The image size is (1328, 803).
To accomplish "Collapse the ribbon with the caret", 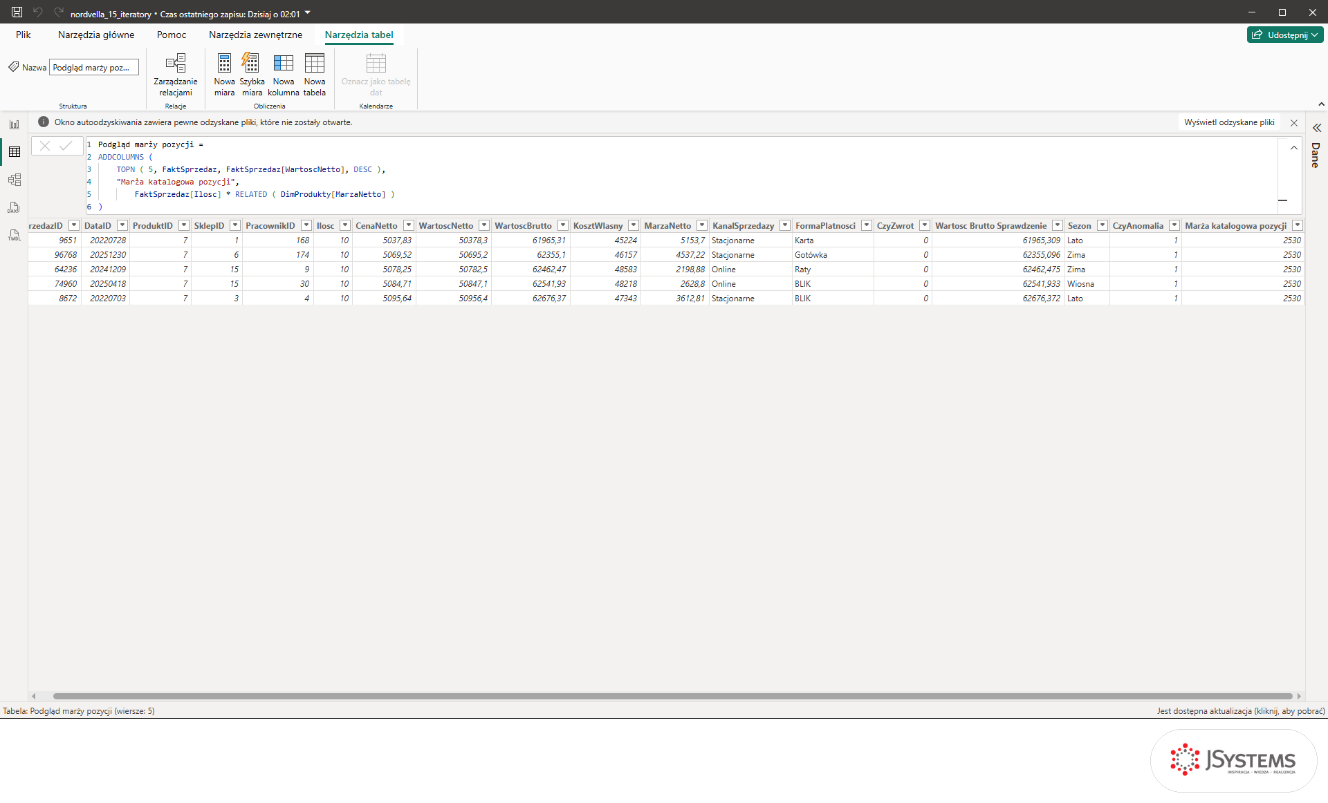I will 1321,104.
